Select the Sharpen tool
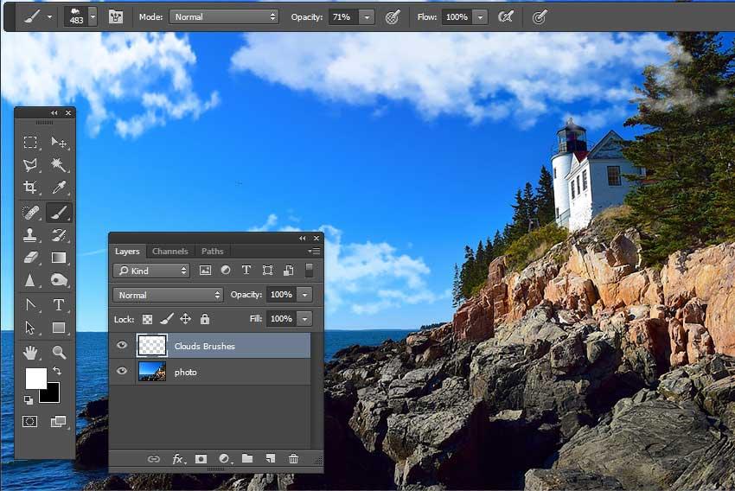This screenshot has width=735, height=491. point(30,280)
